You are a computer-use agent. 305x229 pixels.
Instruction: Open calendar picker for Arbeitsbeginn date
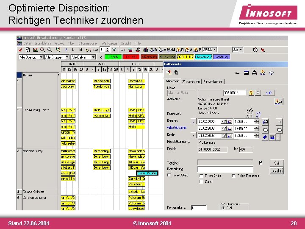[x=230, y=128]
